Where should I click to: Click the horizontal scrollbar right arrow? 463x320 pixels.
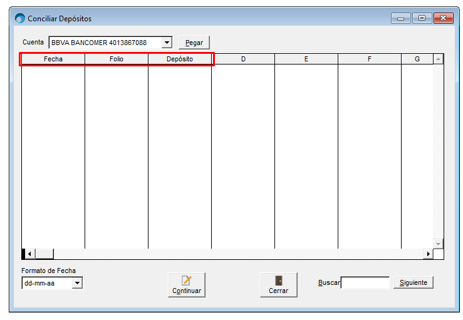[428, 254]
